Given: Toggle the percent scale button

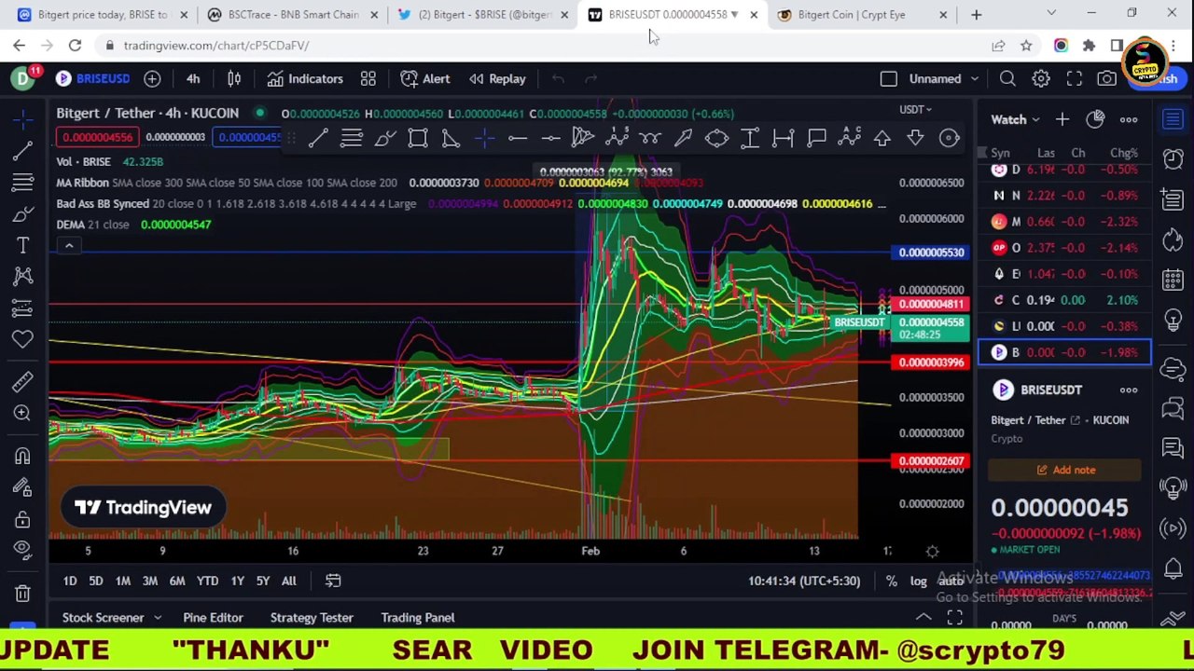Looking at the screenshot, I should click(892, 581).
